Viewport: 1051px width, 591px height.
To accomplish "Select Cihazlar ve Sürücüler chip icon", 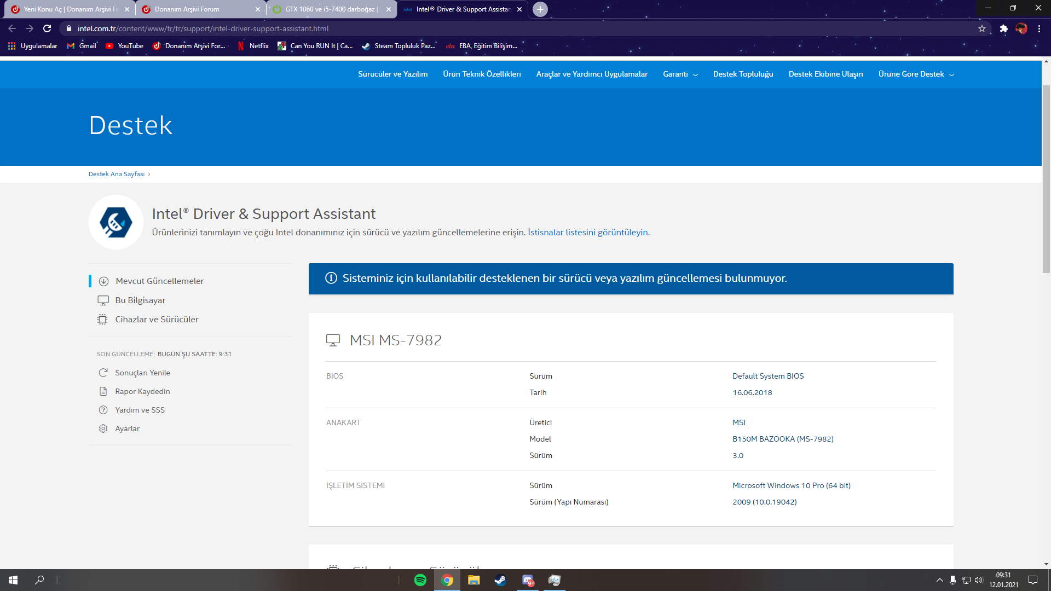I will point(102,320).
